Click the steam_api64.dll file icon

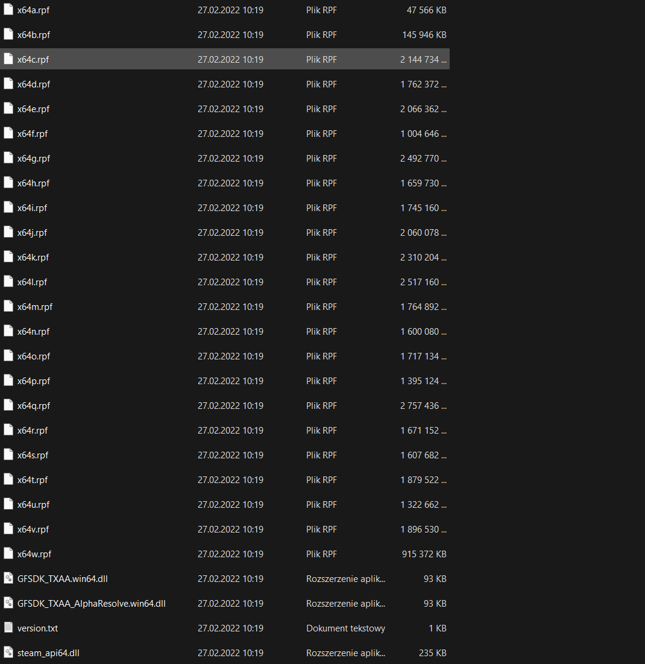[x=8, y=653]
